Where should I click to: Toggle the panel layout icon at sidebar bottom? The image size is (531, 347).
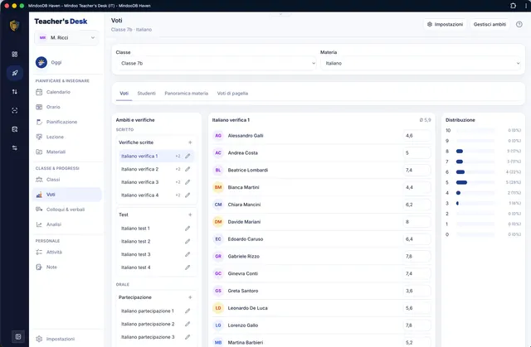tap(18, 336)
